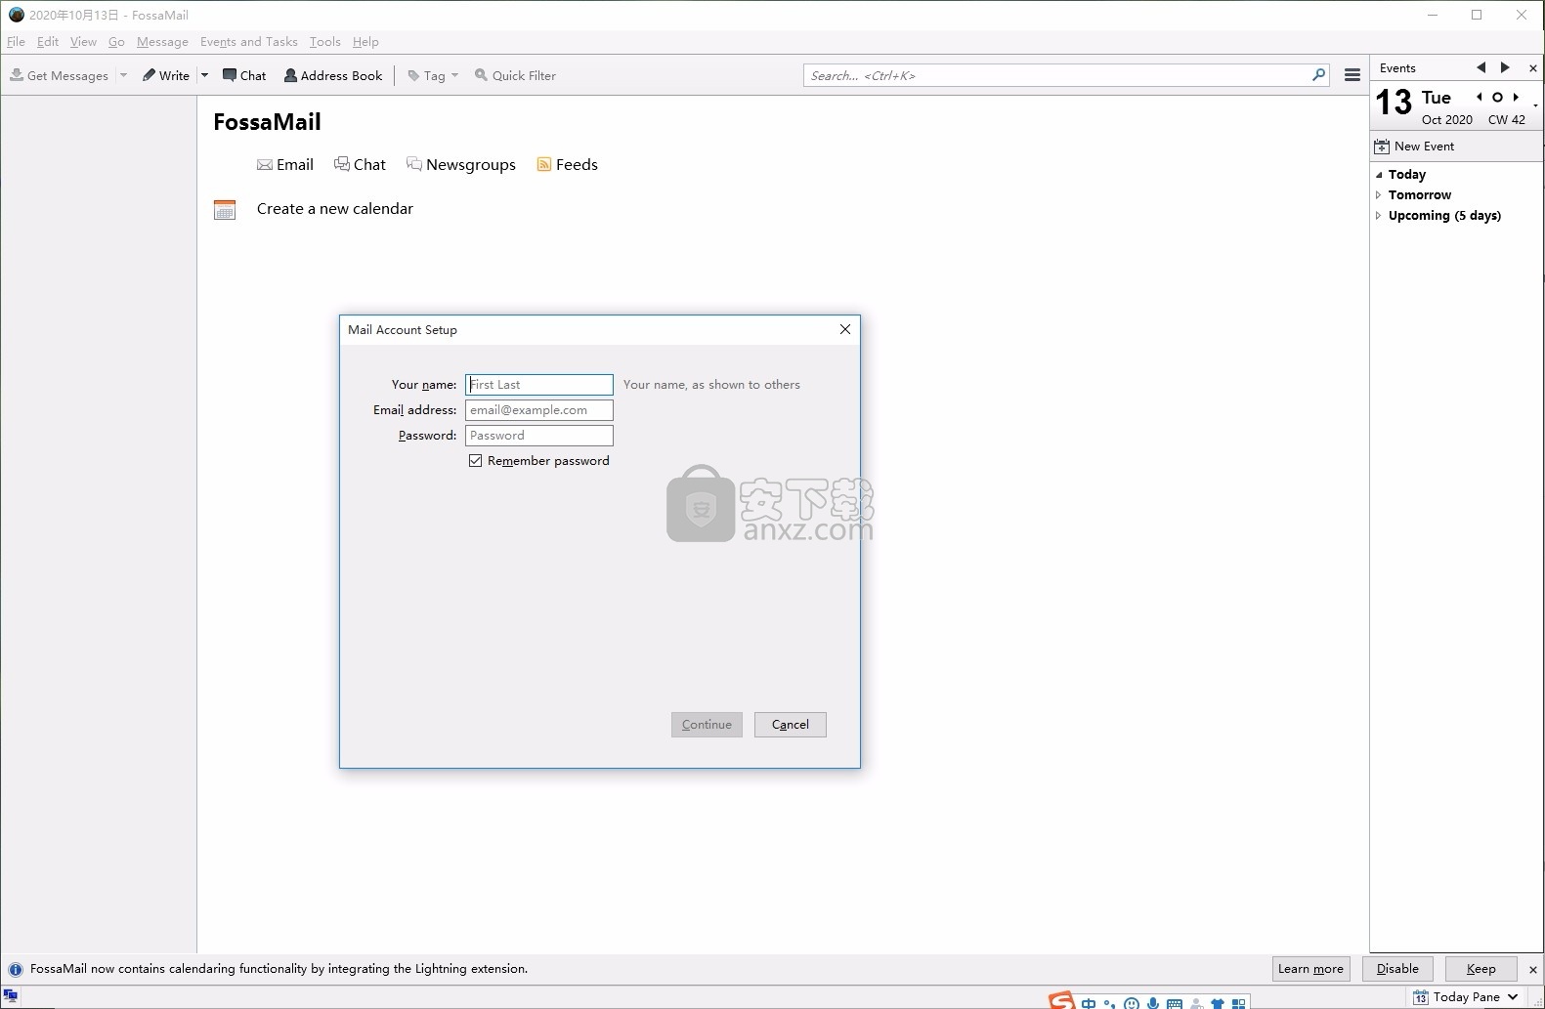Expand the Tomorrow events section
Screen dimensions: 1545x1009
click(x=1379, y=195)
